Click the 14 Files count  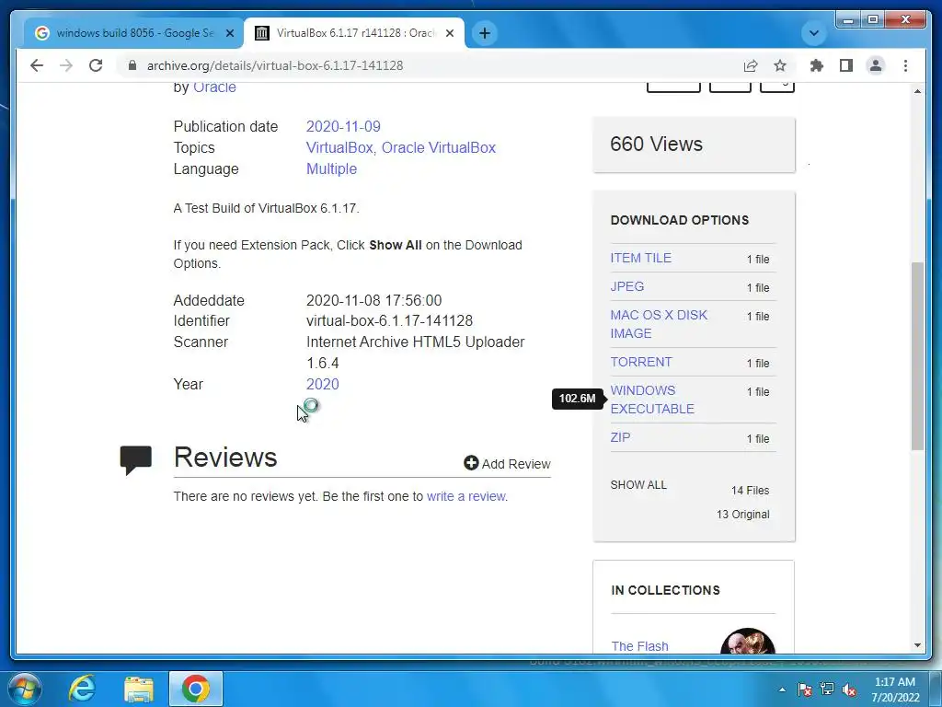click(750, 491)
